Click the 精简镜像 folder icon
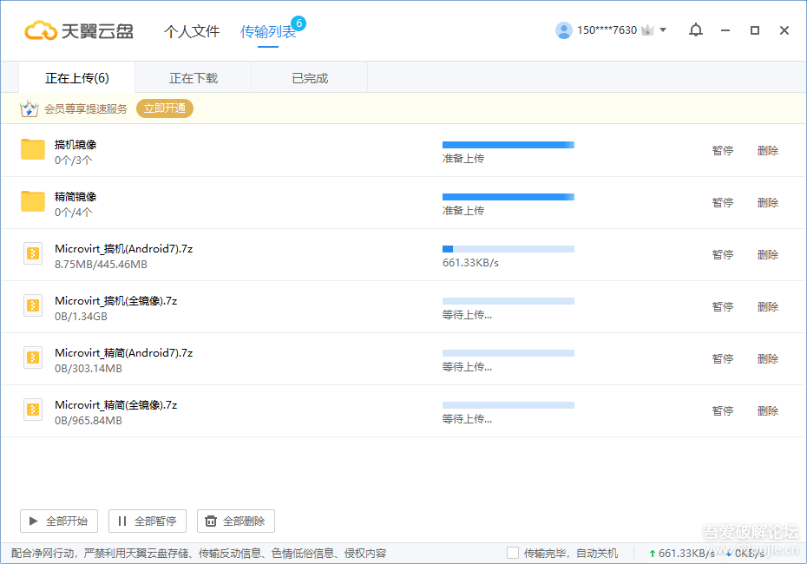The width and height of the screenshot is (807, 564). point(33,201)
